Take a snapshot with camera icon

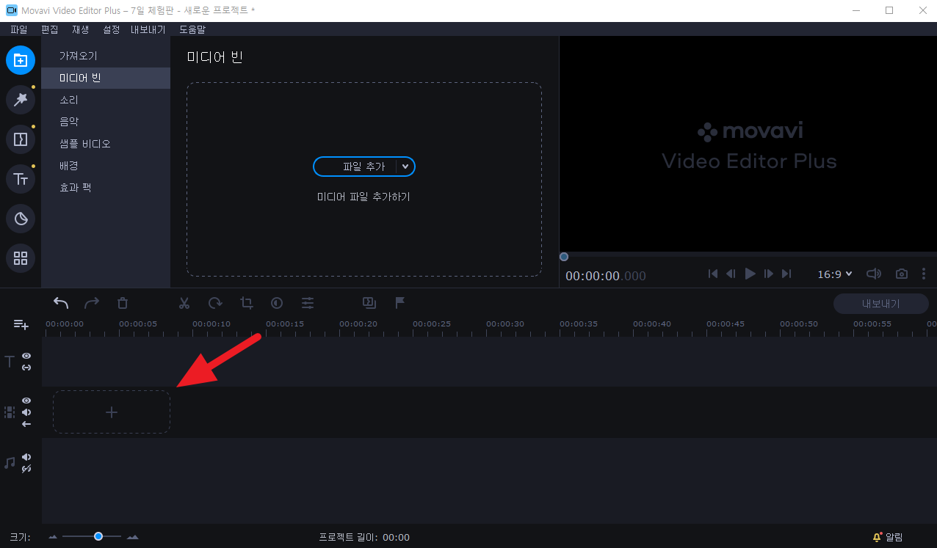901,274
